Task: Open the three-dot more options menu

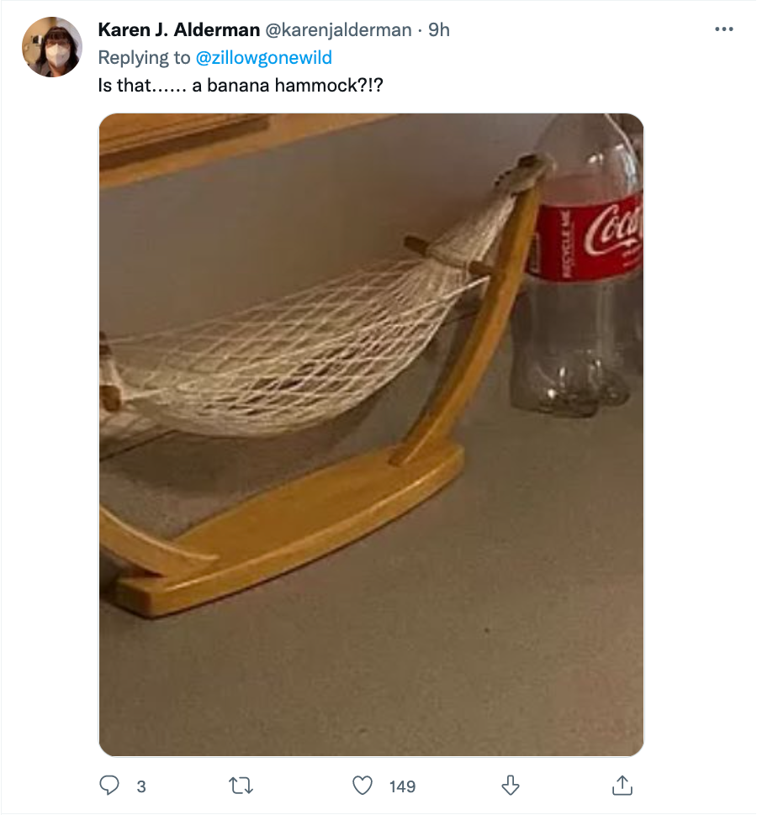Action: click(x=724, y=29)
